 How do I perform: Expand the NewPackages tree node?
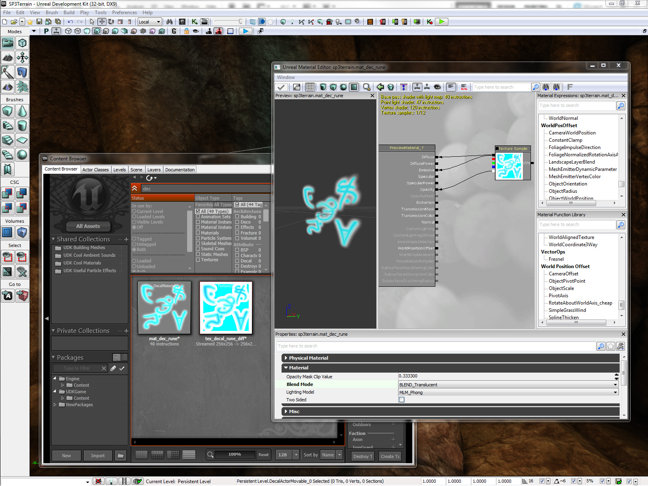[55, 405]
